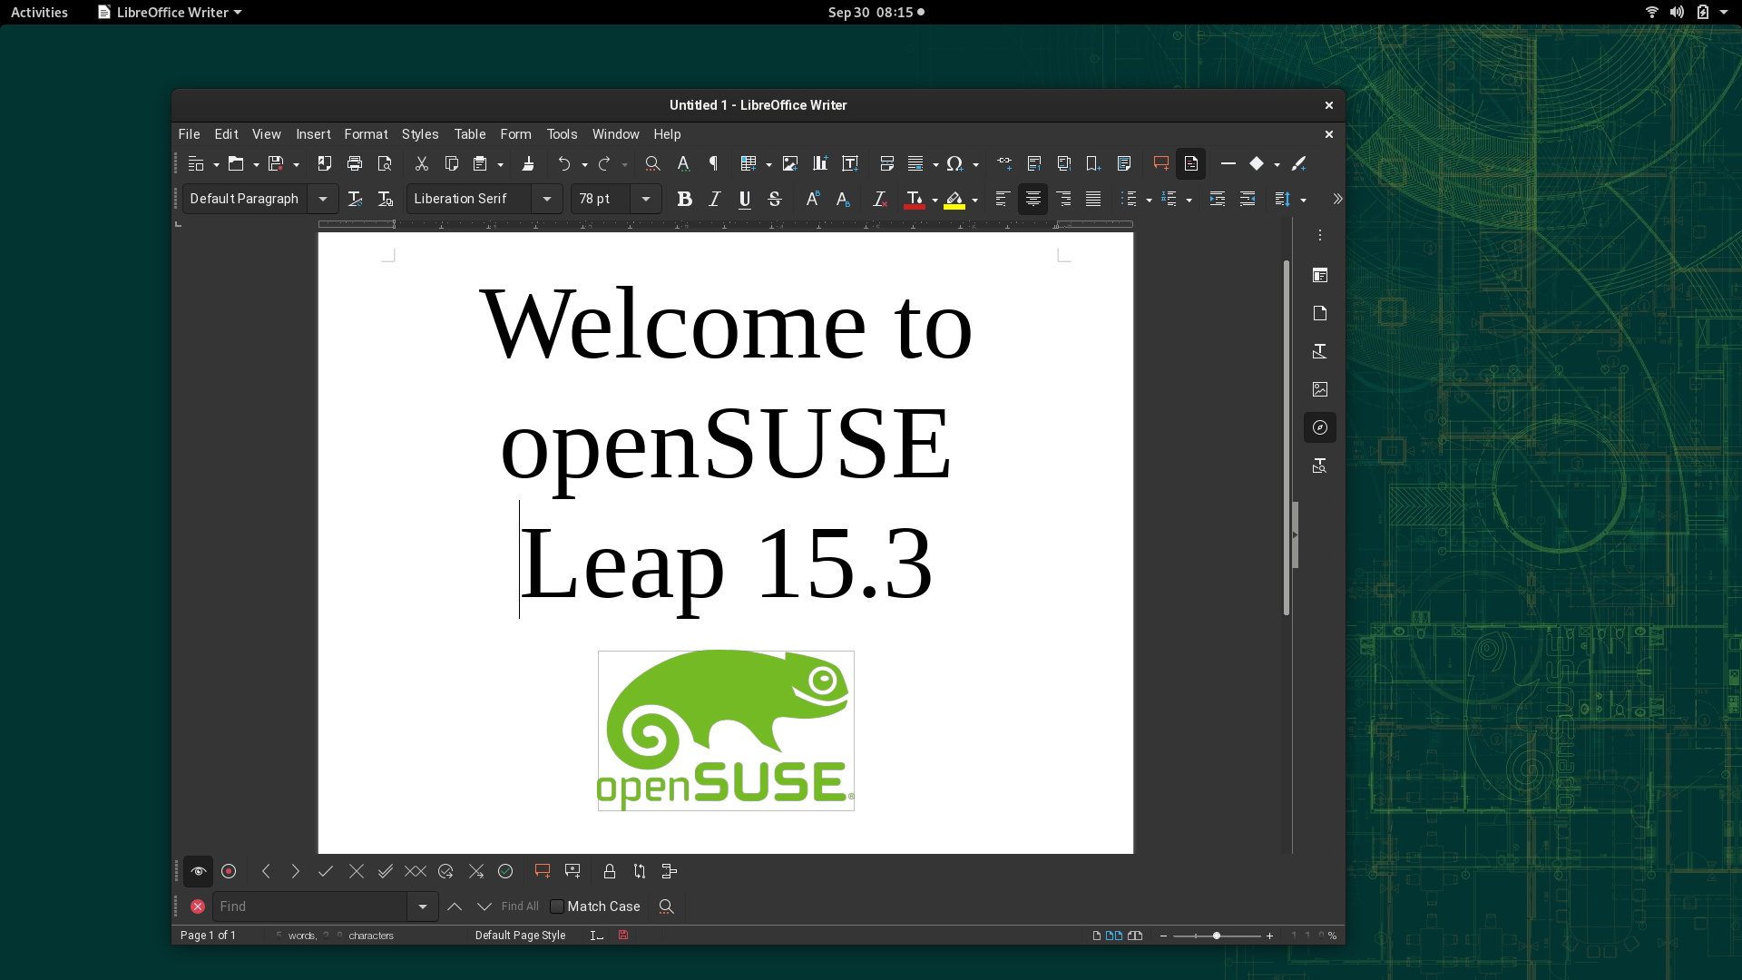Toggle Bold formatting
The width and height of the screenshot is (1742, 980).
pos(684,199)
